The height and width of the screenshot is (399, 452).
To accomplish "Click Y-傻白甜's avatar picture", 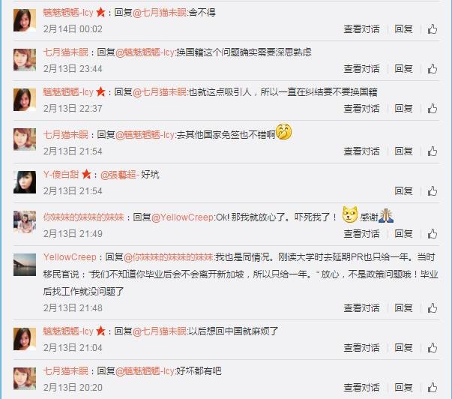I will click(25, 182).
